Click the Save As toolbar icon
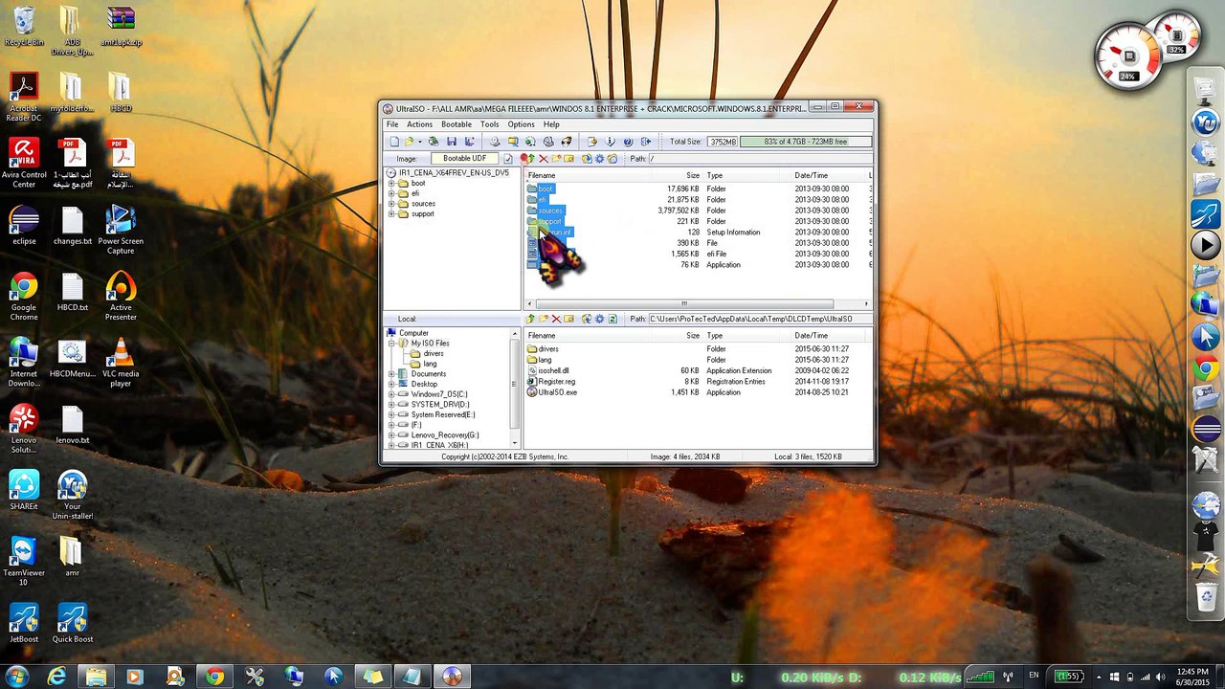This screenshot has width=1225, height=689. (469, 142)
